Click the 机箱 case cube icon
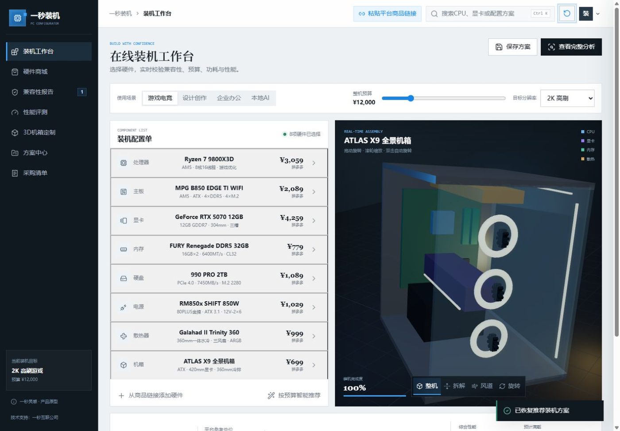Viewport: 620px width, 431px height. pos(124,365)
